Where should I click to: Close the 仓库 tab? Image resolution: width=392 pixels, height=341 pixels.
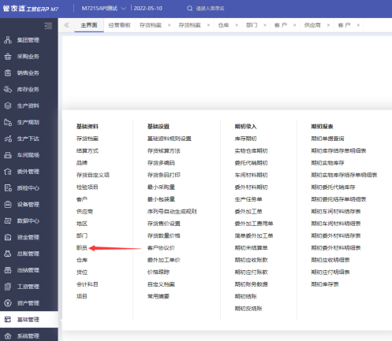click(237, 25)
